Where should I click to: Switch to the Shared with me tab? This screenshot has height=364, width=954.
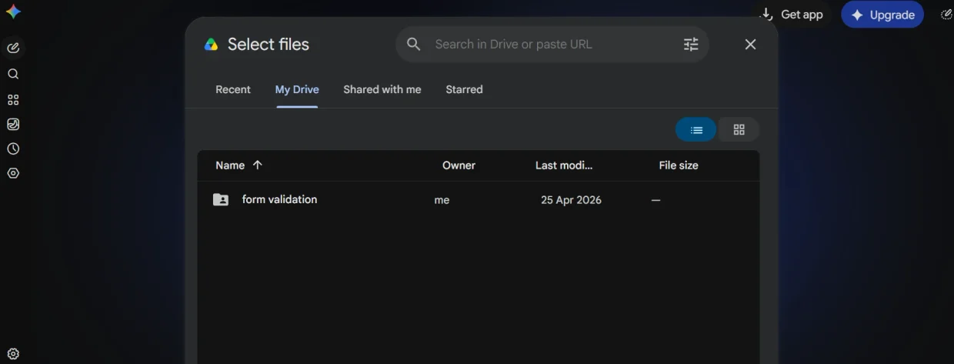coord(382,89)
